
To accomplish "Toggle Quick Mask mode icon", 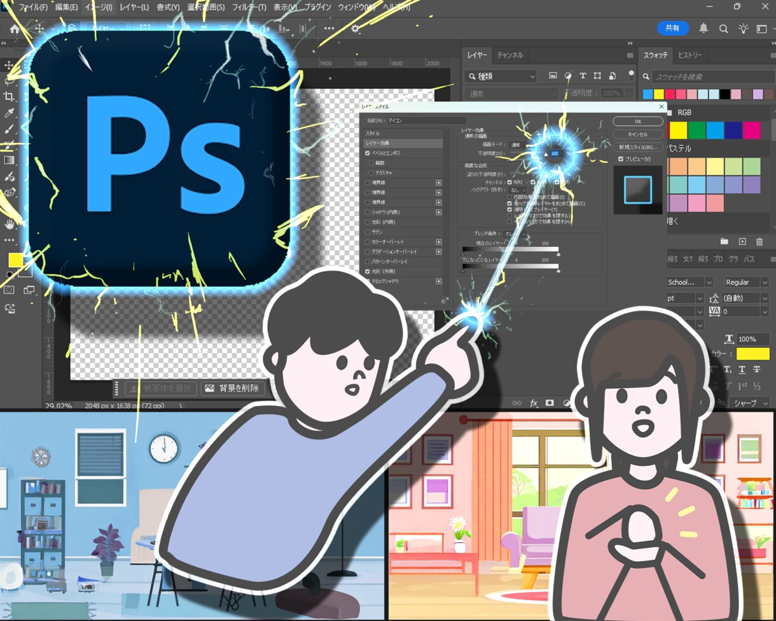I will 10,290.
